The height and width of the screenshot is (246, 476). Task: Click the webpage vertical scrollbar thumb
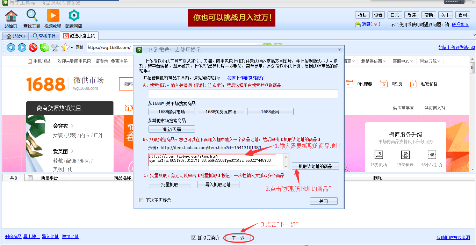(x=473, y=68)
